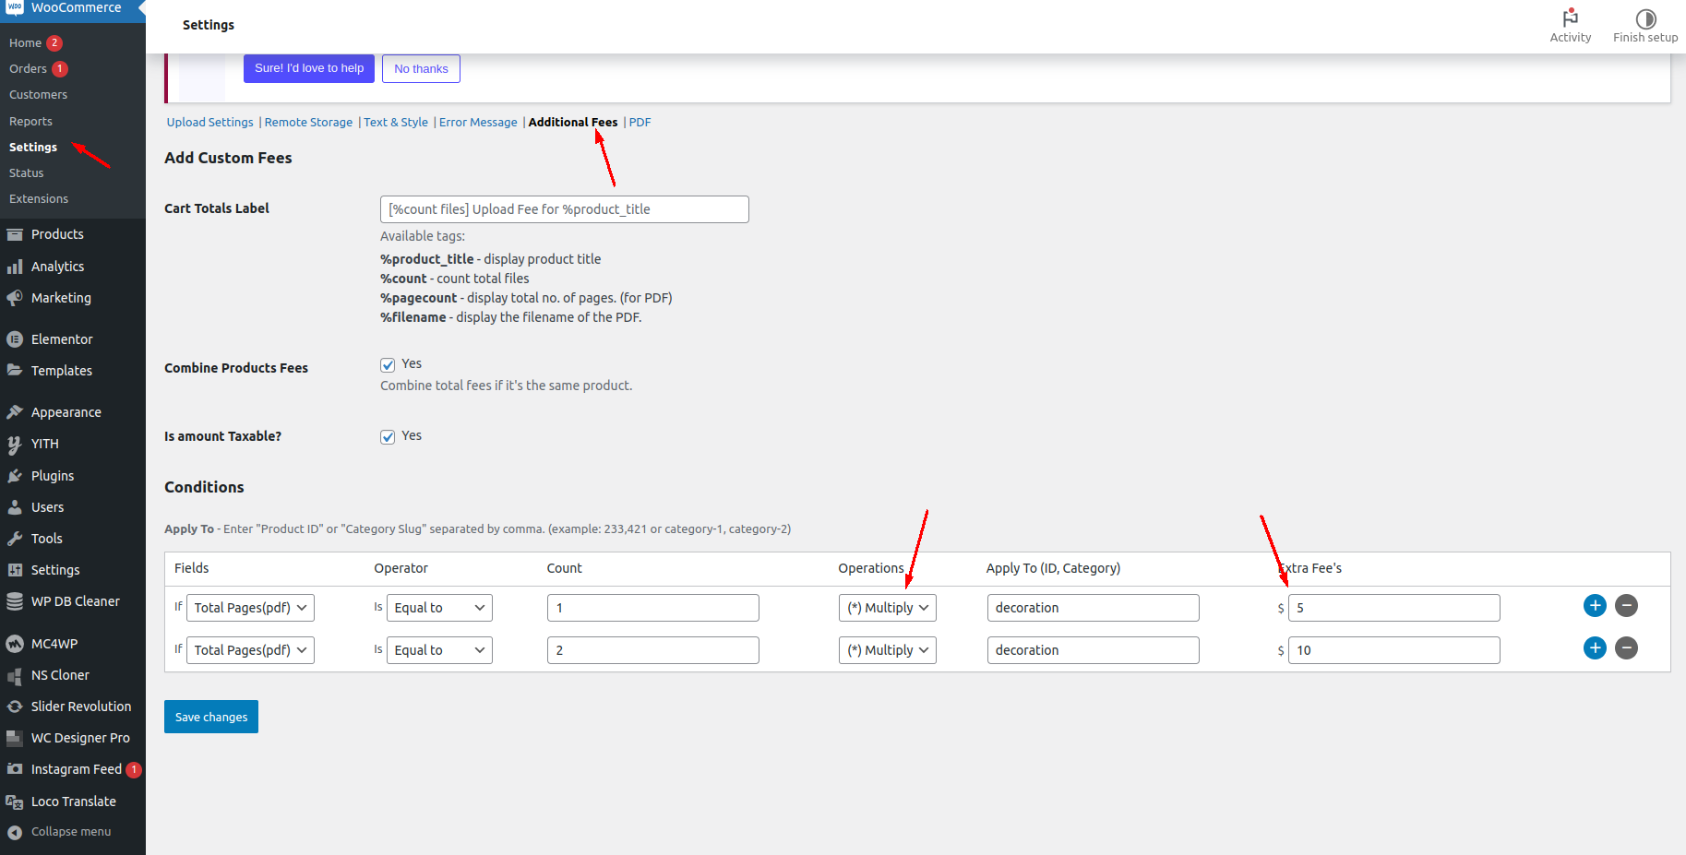Toggle the Is amount Taxable checkbox
1686x855 pixels.
[388, 437]
